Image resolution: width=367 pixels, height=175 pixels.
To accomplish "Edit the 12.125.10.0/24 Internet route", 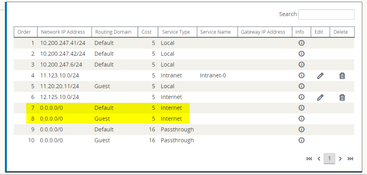I will pyautogui.click(x=320, y=97).
